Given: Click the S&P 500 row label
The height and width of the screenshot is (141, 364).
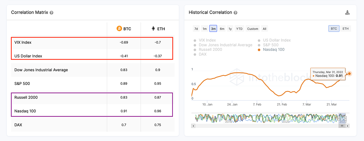Looking at the screenshot, I should click(x=22, y=83).
